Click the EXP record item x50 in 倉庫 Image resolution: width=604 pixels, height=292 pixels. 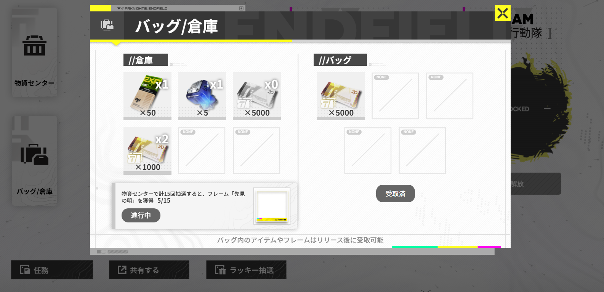[147, 96]
